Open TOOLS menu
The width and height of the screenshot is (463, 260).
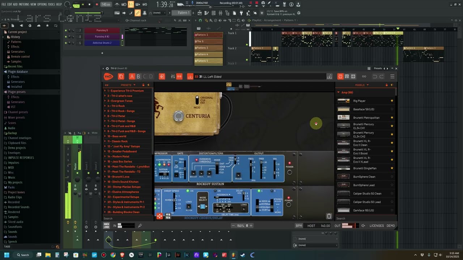point(51,4)
